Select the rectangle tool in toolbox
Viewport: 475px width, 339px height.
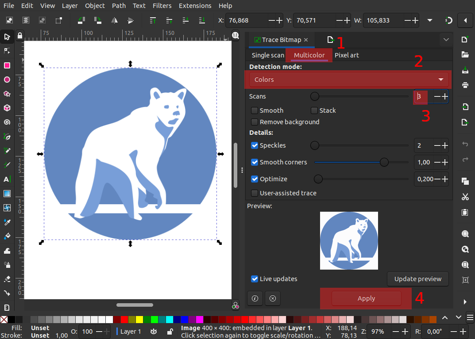[x=7, y=65]
